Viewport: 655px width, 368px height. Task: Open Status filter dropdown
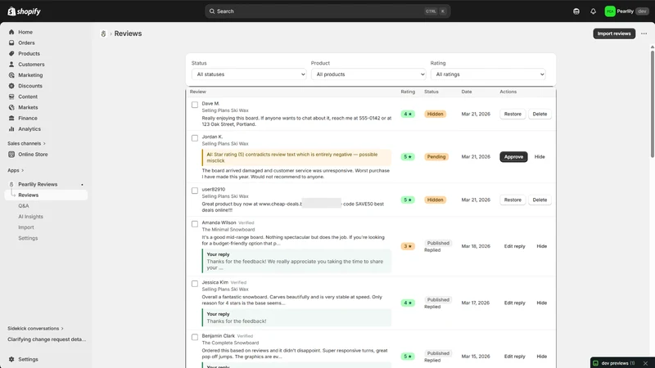coord(249,74)
